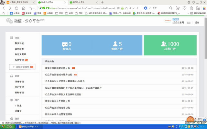The image size is (207, 129).
Task: Expand the address bar dropdown chevron
Action: point(134,8)
